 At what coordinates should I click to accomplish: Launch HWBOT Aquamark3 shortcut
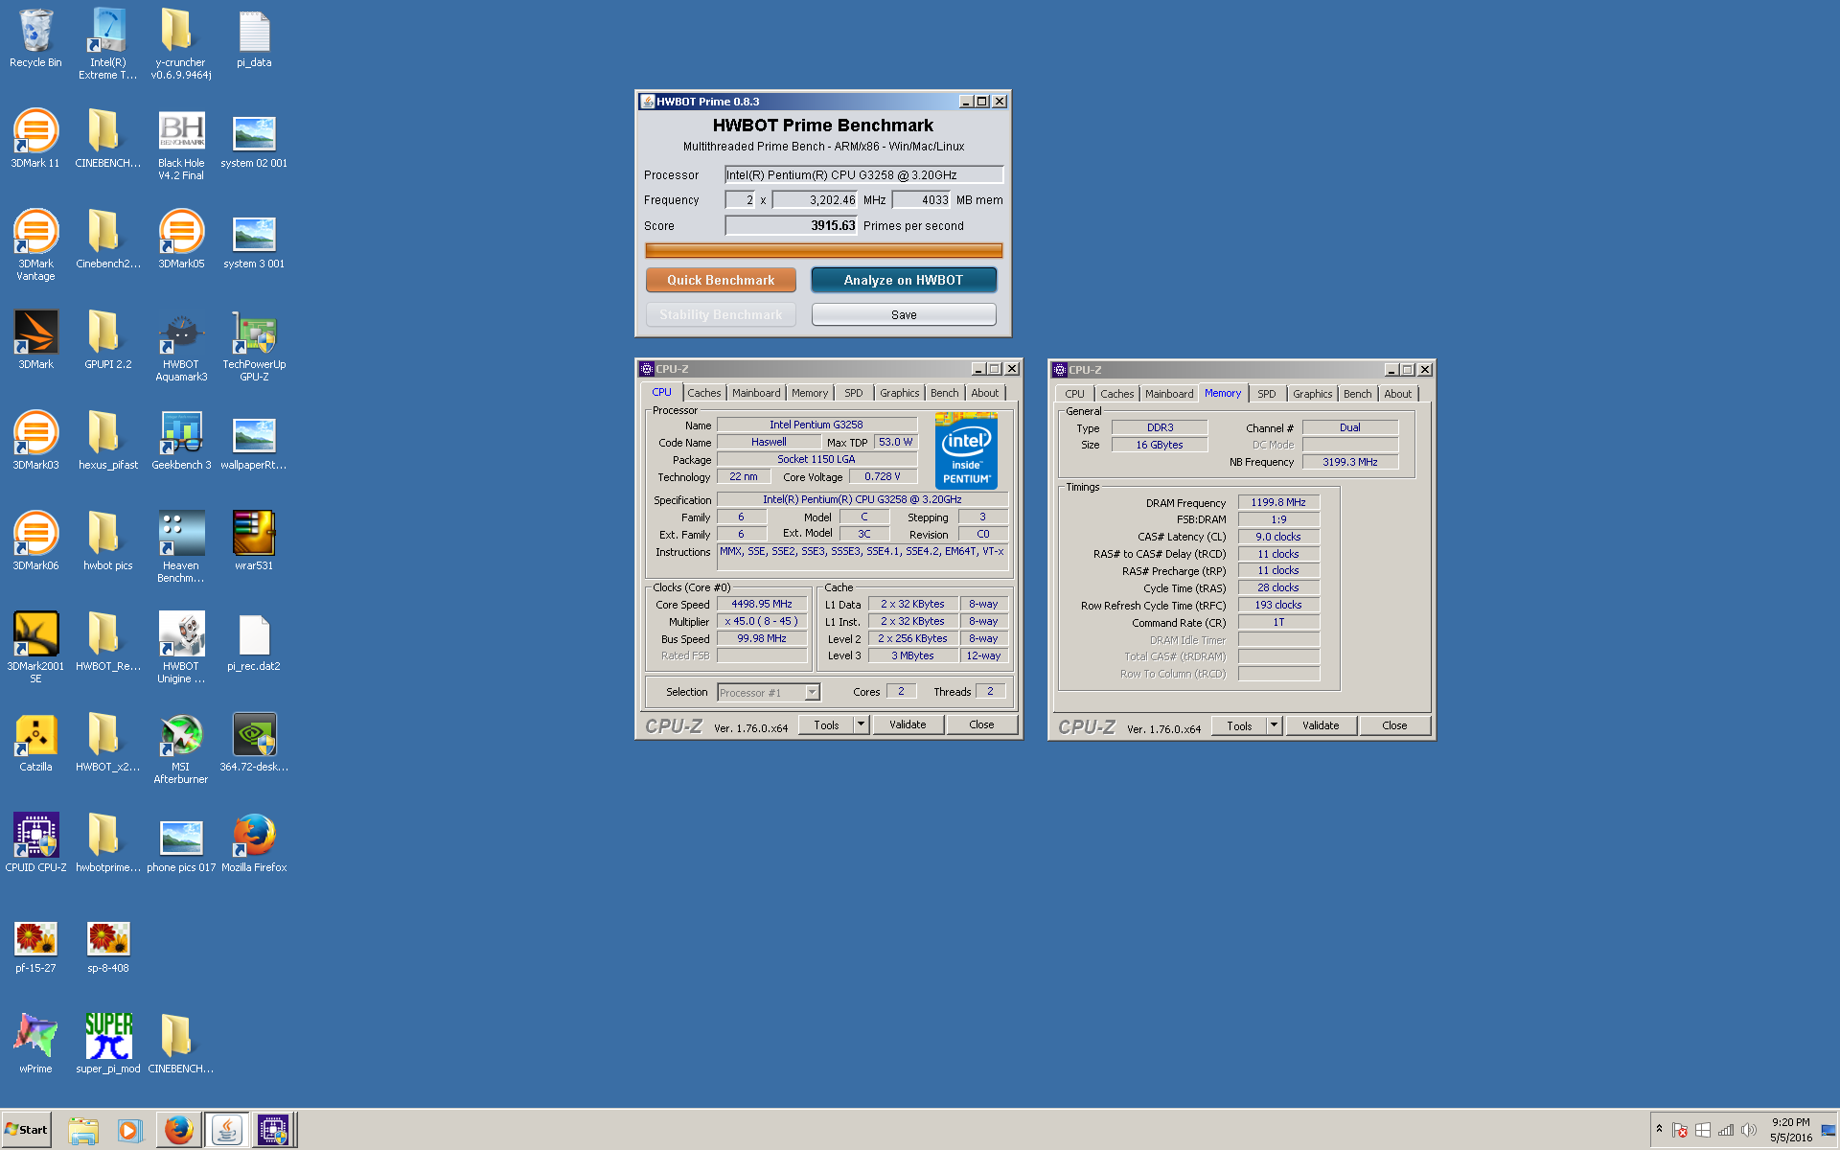click(181, 346)
